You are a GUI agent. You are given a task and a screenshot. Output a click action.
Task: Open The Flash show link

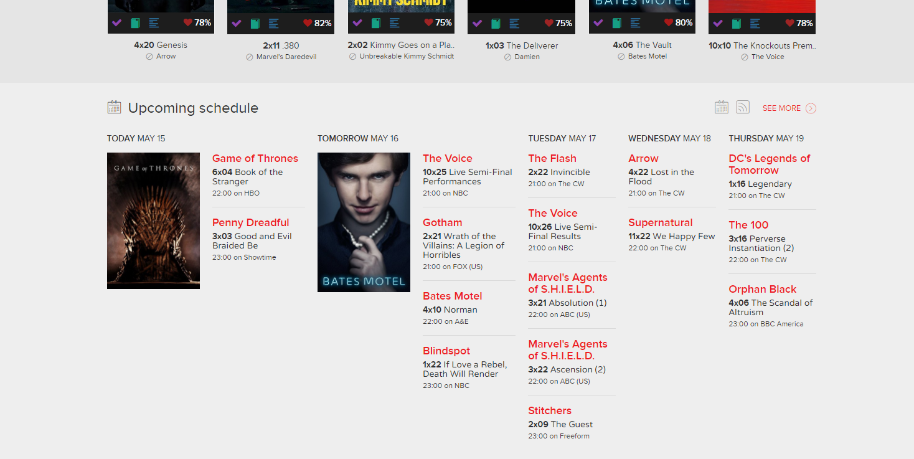click(552, 158)
